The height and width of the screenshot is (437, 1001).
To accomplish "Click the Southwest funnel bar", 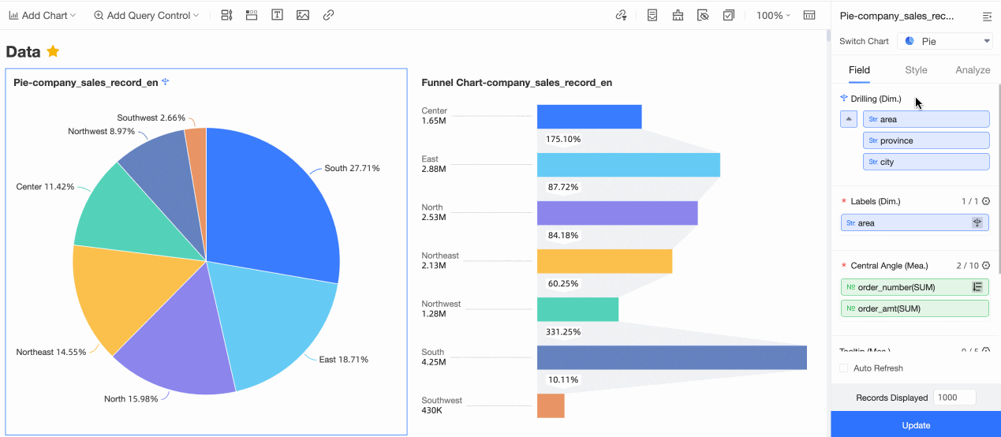I will tap(551, 405).
